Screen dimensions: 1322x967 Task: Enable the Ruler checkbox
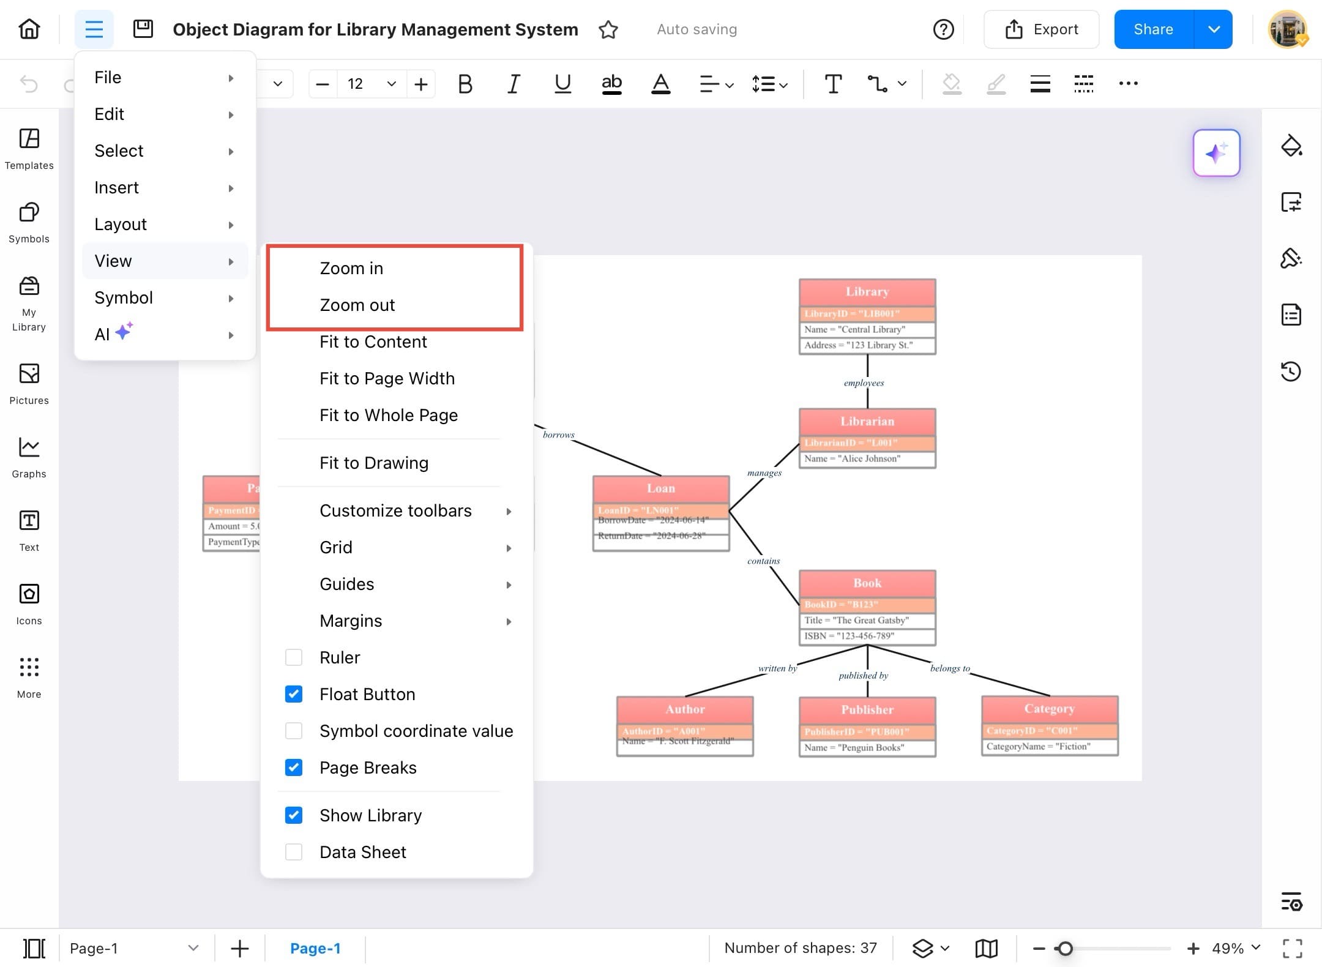click(x=294, y=657)
